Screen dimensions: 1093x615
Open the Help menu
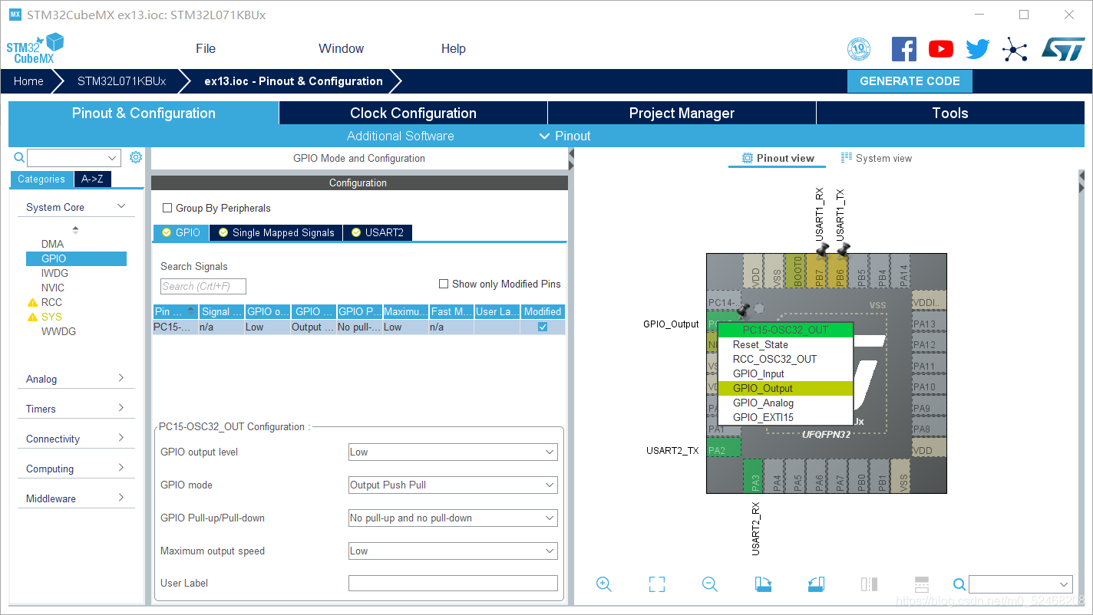[x=453, y=48]
